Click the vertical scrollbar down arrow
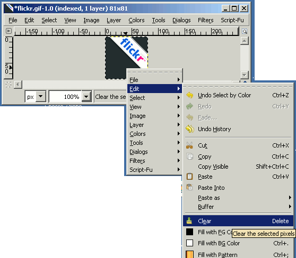Image resolution: width=296 pixels, height=258 pixels. pyautogui.click(x=244, y=75)
